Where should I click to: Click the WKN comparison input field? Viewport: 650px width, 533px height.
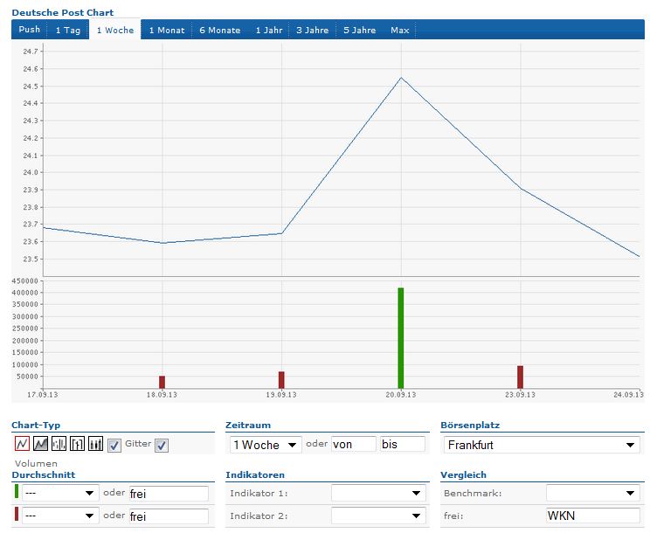[x=593, y=516]
